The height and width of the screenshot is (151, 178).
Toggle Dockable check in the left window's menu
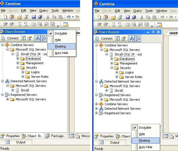61,33
